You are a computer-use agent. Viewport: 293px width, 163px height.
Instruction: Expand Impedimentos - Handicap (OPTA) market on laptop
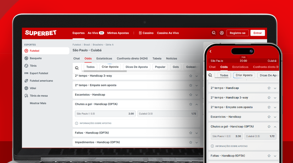[197, 143]
